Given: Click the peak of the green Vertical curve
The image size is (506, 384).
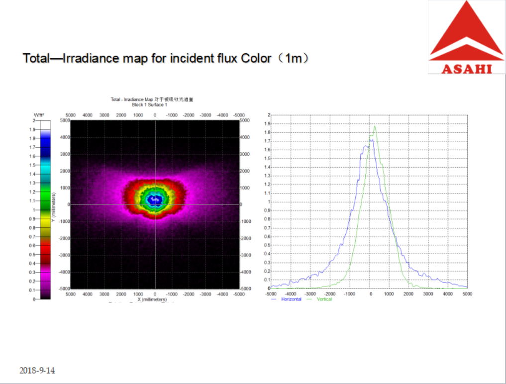Looking at the screenshot, I should tap(375, 126).
